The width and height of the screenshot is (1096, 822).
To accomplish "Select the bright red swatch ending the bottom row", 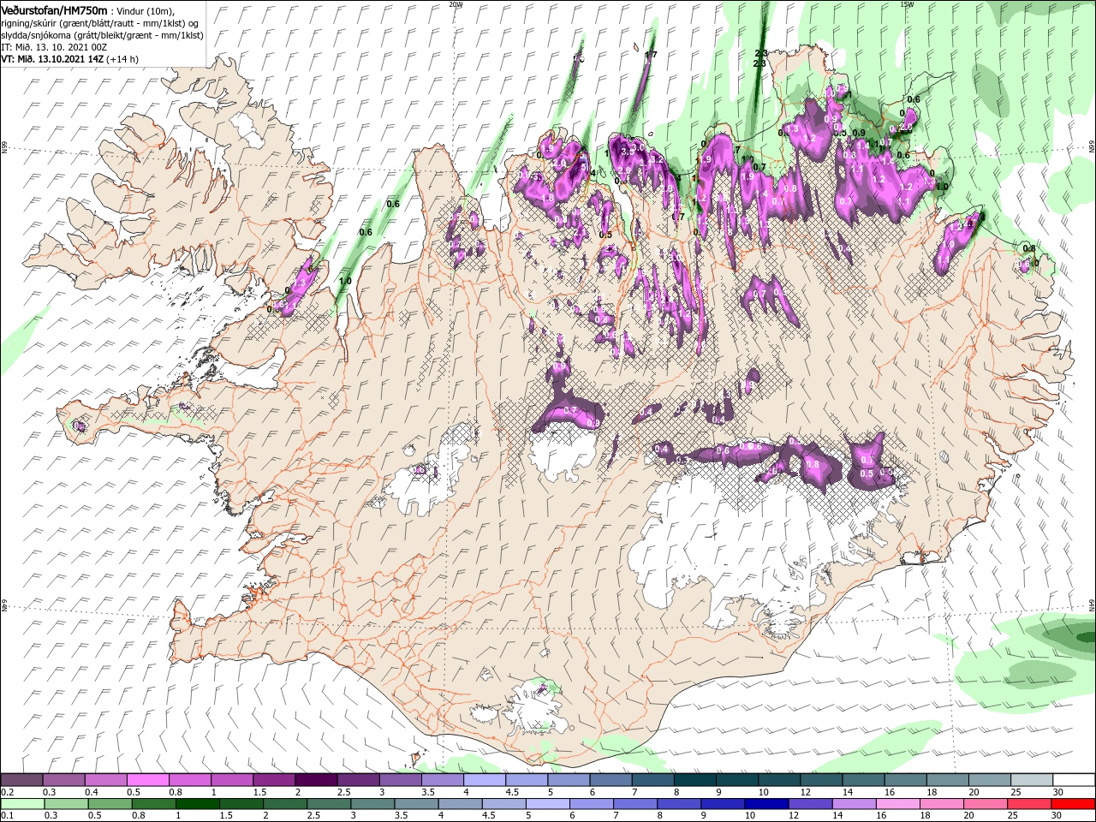I will coord(1072,804).
